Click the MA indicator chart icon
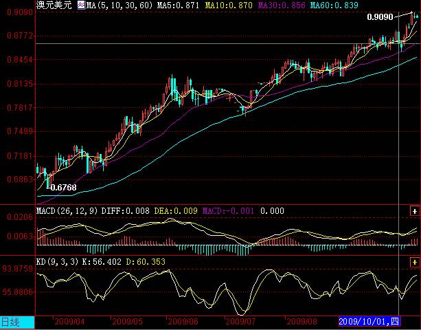This screenshot has height=330, width=421. (81, 5)
